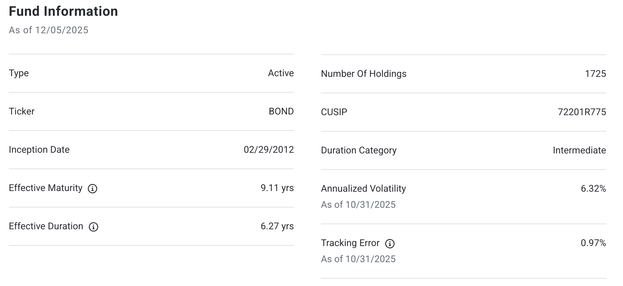Viewport: 623px width, 286px height.
Task: Click the 6.27 yrs duration value
Action: (277, 226)
